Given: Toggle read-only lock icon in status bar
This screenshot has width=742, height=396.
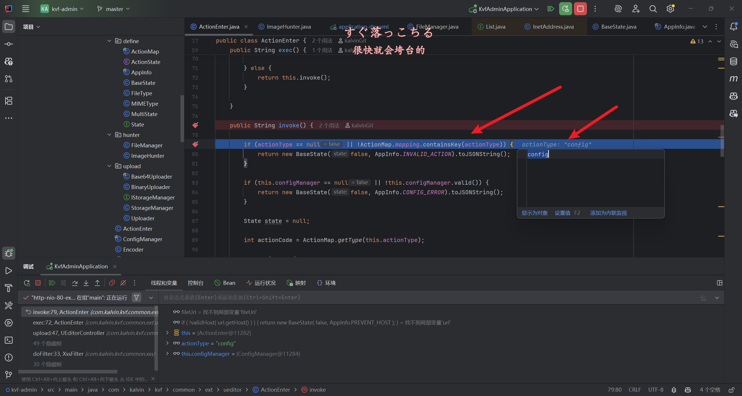Looking at the screenshot, I should (x=732, y=390).
